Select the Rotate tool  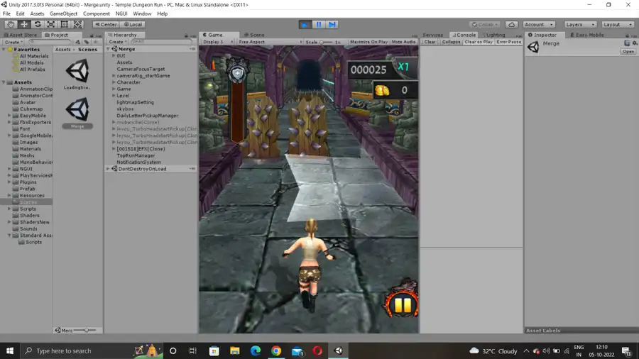pos(38,24)
